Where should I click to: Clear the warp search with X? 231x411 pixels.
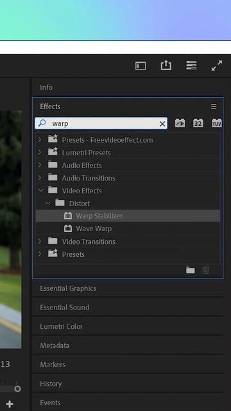(x=162, y=124)
